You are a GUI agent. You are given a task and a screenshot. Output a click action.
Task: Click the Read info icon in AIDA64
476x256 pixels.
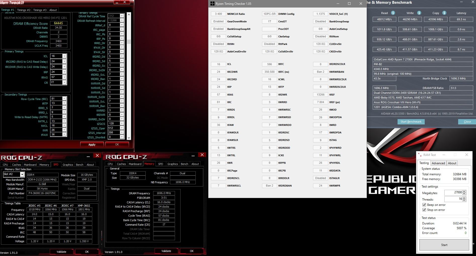tap(393, 13)
